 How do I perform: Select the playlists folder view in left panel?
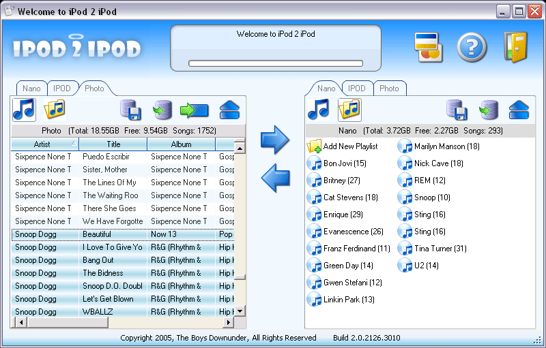[55, 110]
